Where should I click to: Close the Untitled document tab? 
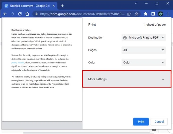53,6
